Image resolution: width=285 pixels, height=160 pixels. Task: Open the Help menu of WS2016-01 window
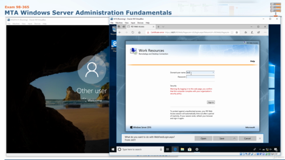coord(45,24)
